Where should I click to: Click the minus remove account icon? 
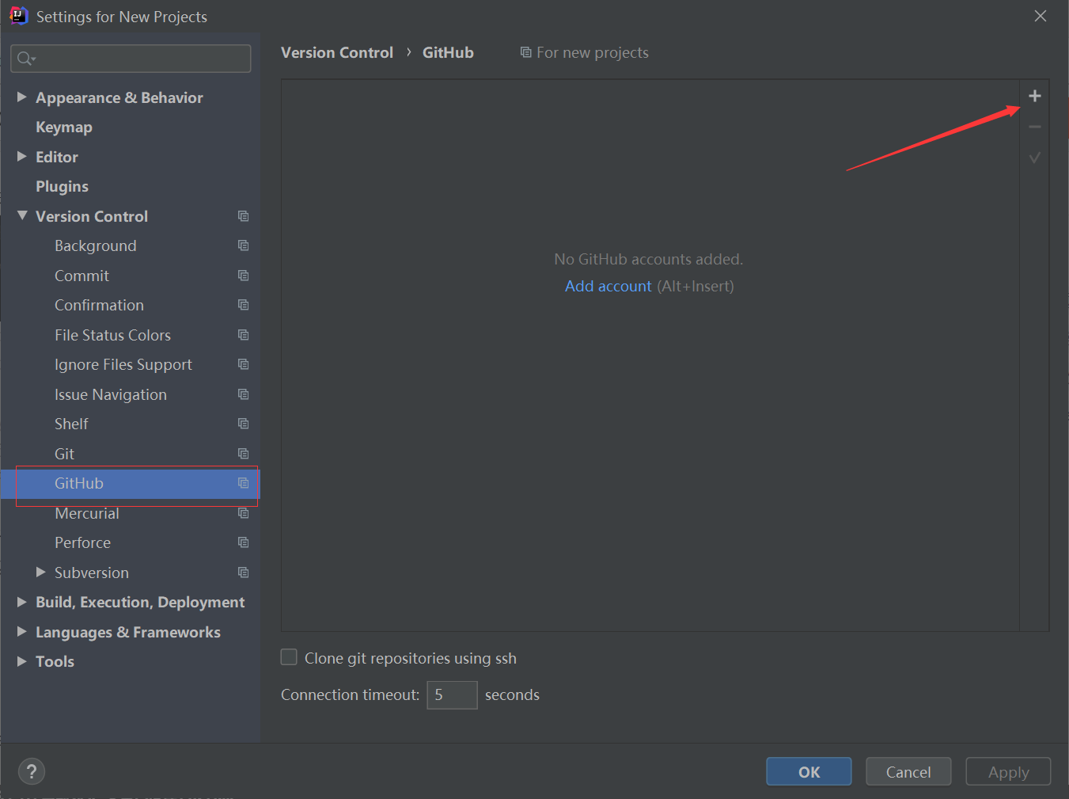(x=1034, y=127)
